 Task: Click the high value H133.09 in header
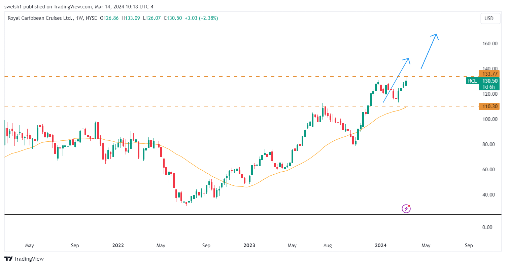click(131, 18)
